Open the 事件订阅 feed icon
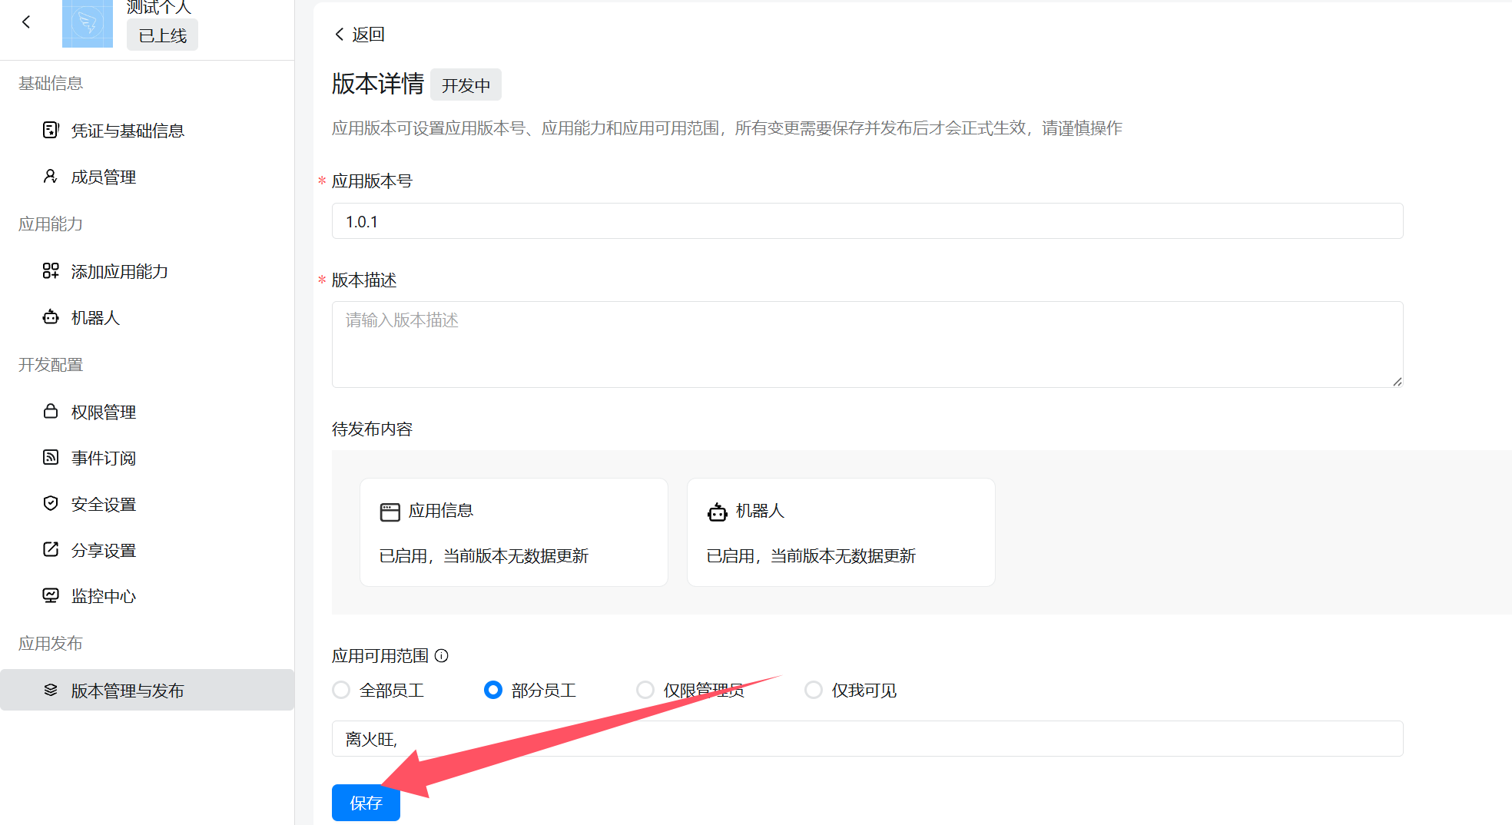Screen dimensions: 1512x825 (51, 457)
